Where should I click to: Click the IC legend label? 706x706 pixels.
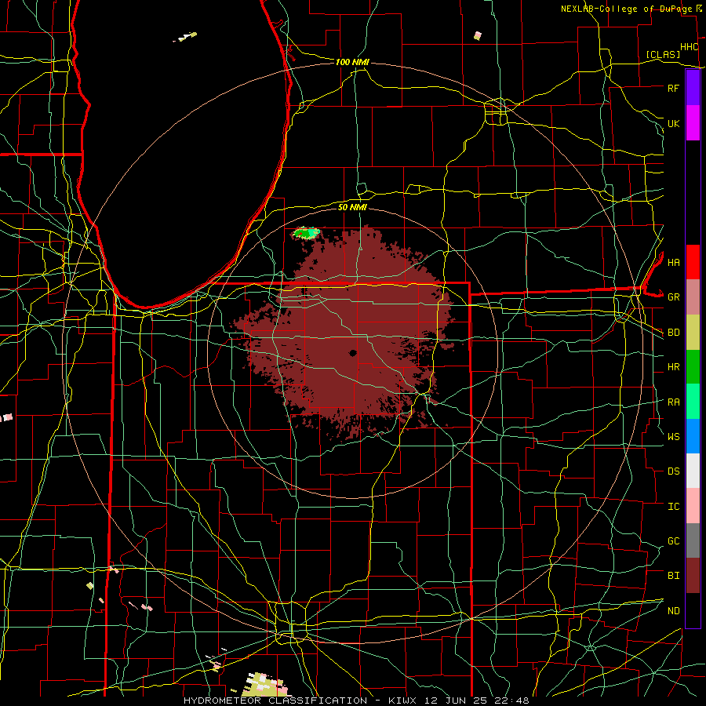coord(673,507)
